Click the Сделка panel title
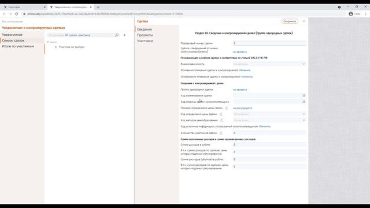The width and height of the screenshot is (370, 208). click(143, 21)
